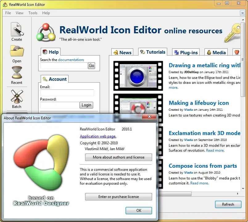Select the Tutorials tab
The height and width of the screenshot is (222, 248).
153,52
